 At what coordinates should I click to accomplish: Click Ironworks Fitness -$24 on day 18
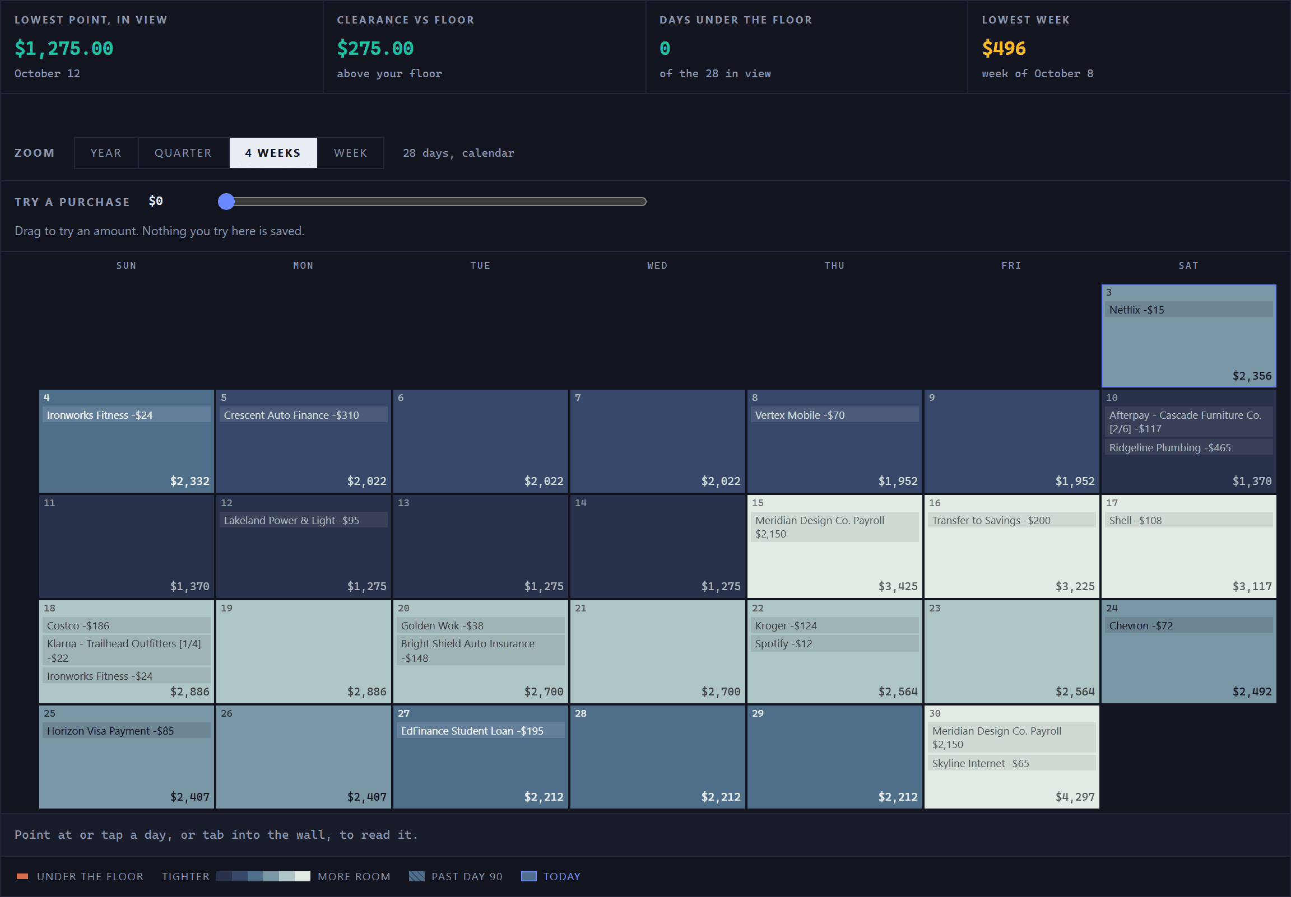(127, 676)
